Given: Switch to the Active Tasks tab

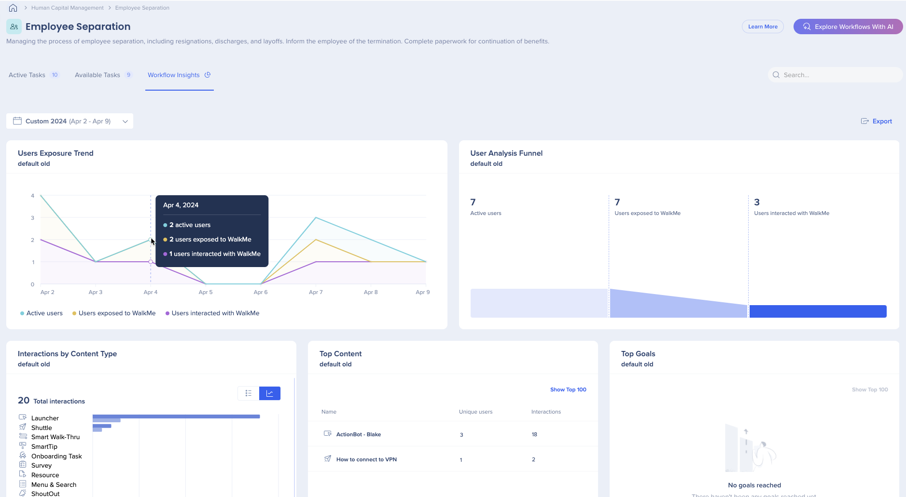Looking at the screenshot, I should click(27, 75).
